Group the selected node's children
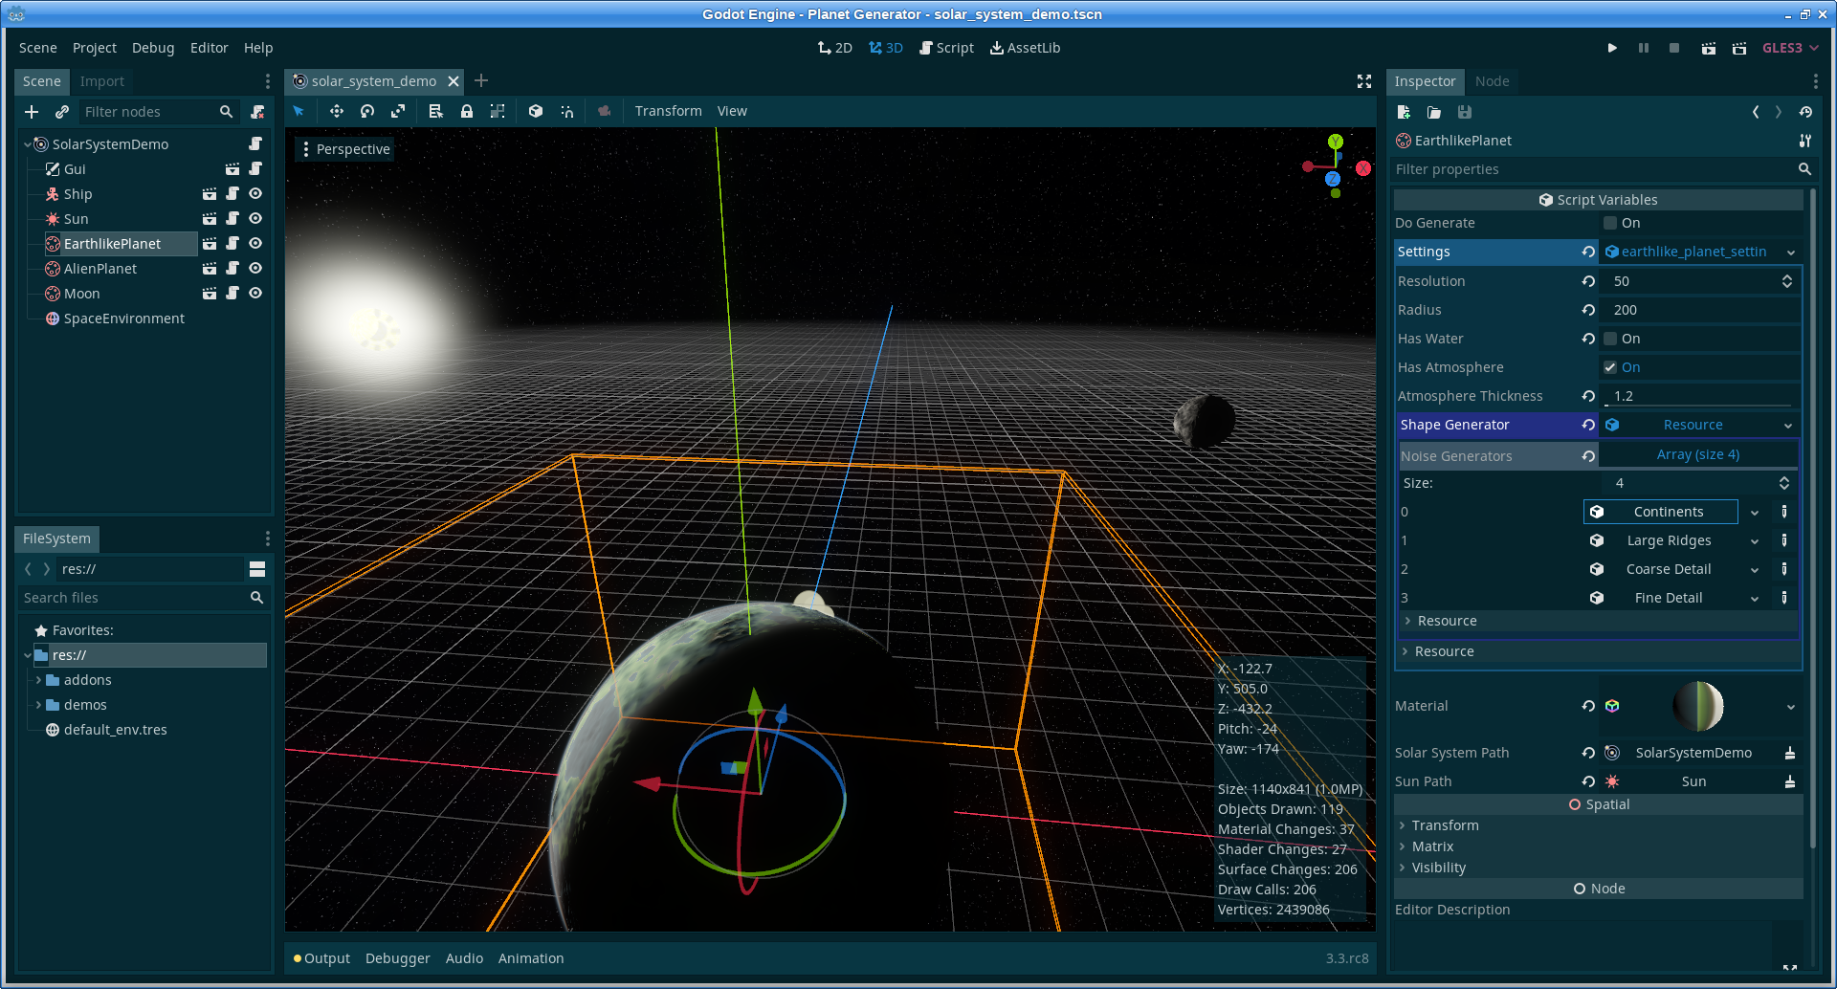1837x989 pixels. pos(498,111)
